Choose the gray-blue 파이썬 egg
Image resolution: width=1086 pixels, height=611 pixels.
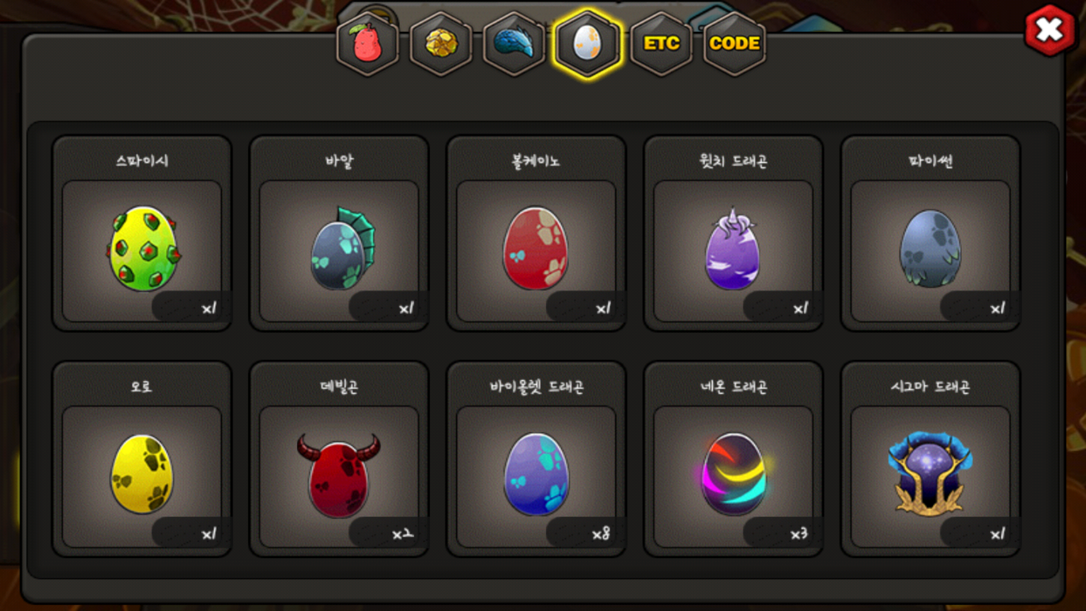pyautogui.click(x=930, y=249)
